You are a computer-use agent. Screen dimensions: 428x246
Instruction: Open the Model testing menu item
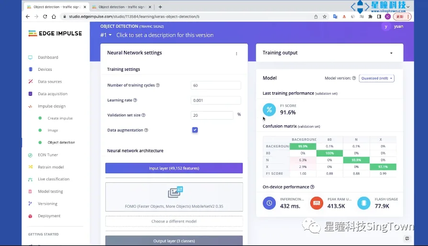pyautogui.click(x=50, y=191)
